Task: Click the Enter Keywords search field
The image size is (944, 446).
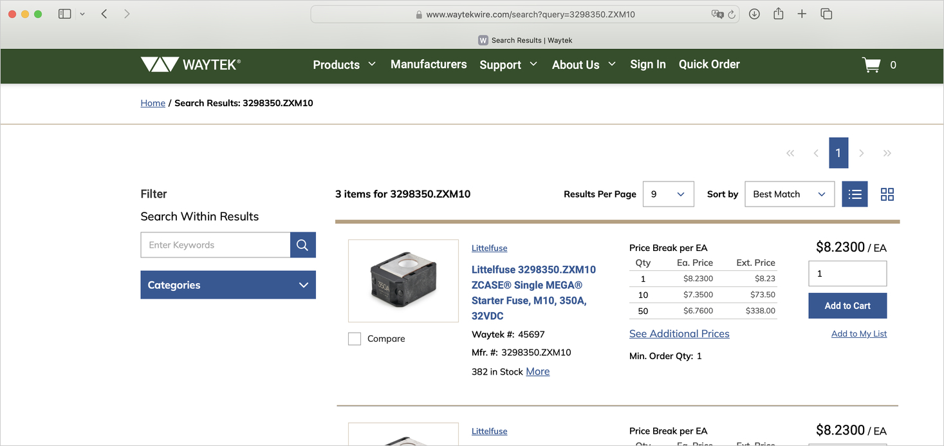Action: tap(216, 245)
